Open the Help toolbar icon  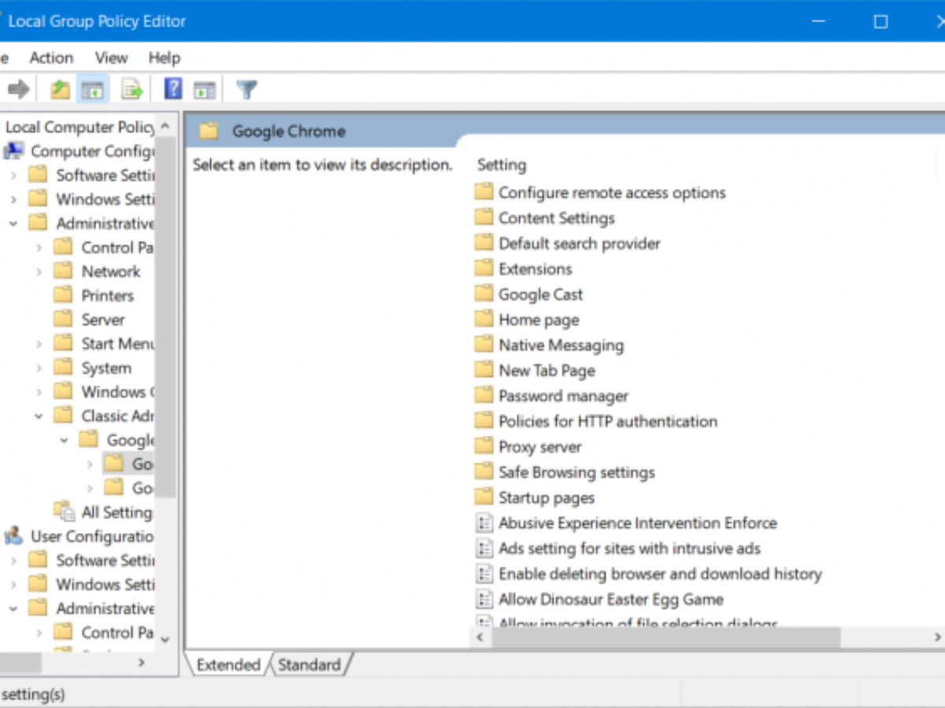[x=172, y=90]
